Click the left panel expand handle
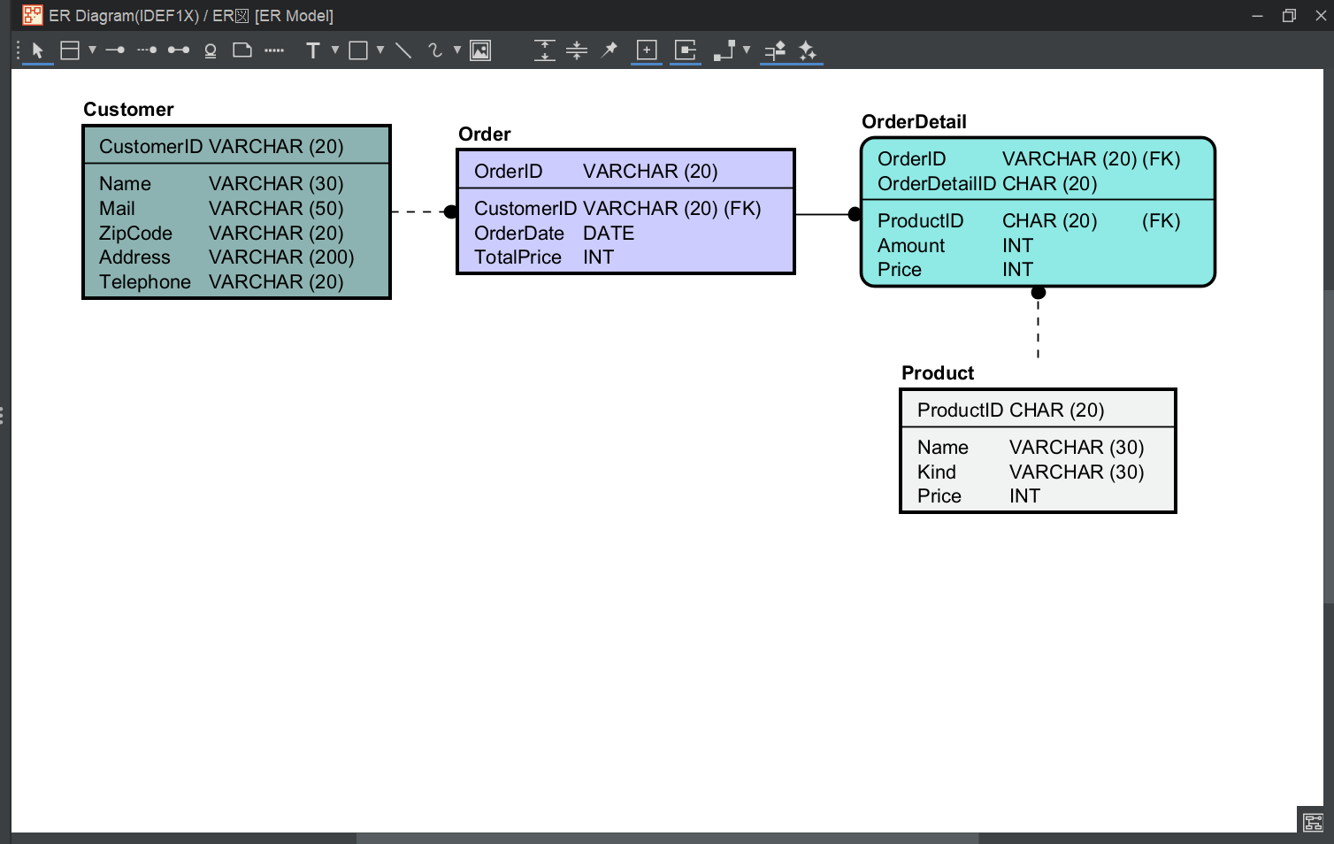This screenshot has height=844, width=1334. (x=3, y=415)
